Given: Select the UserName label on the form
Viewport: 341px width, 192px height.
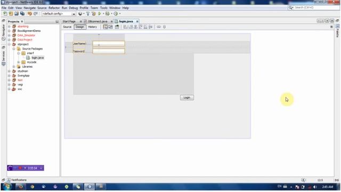Looking at the screenshot, I should (79, 44).
